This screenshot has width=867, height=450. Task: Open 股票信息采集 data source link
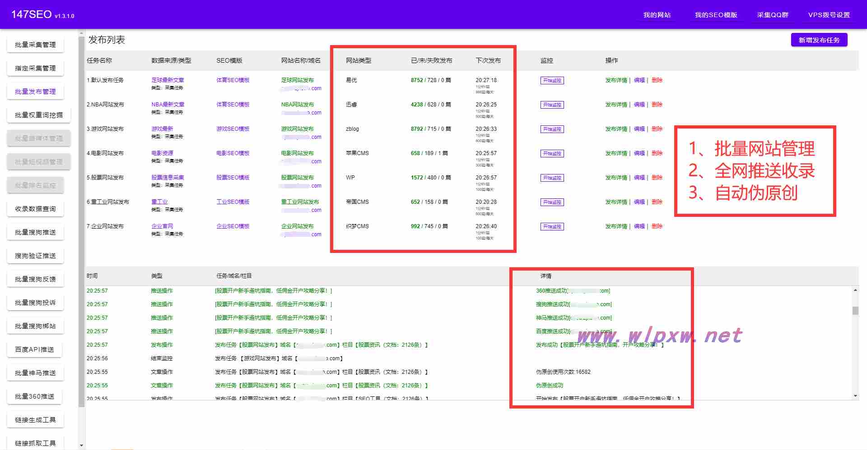pos(168,178)
